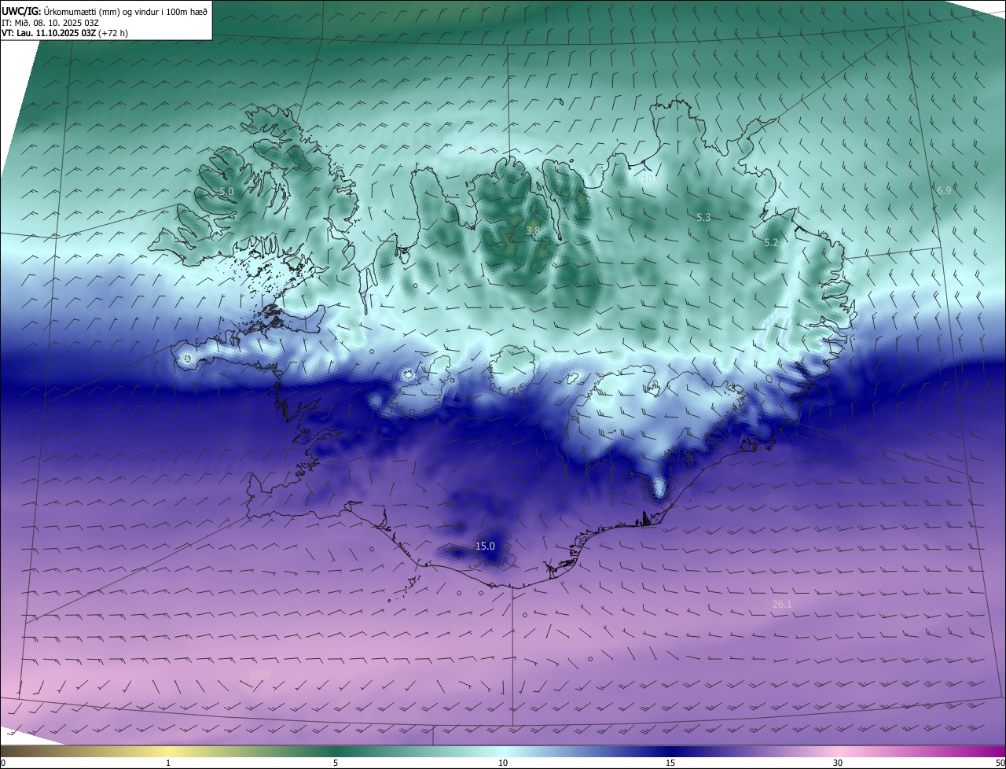The image size is (1006, 769).
Task: Click the "10.0" value label on the map
Action: 651,179
